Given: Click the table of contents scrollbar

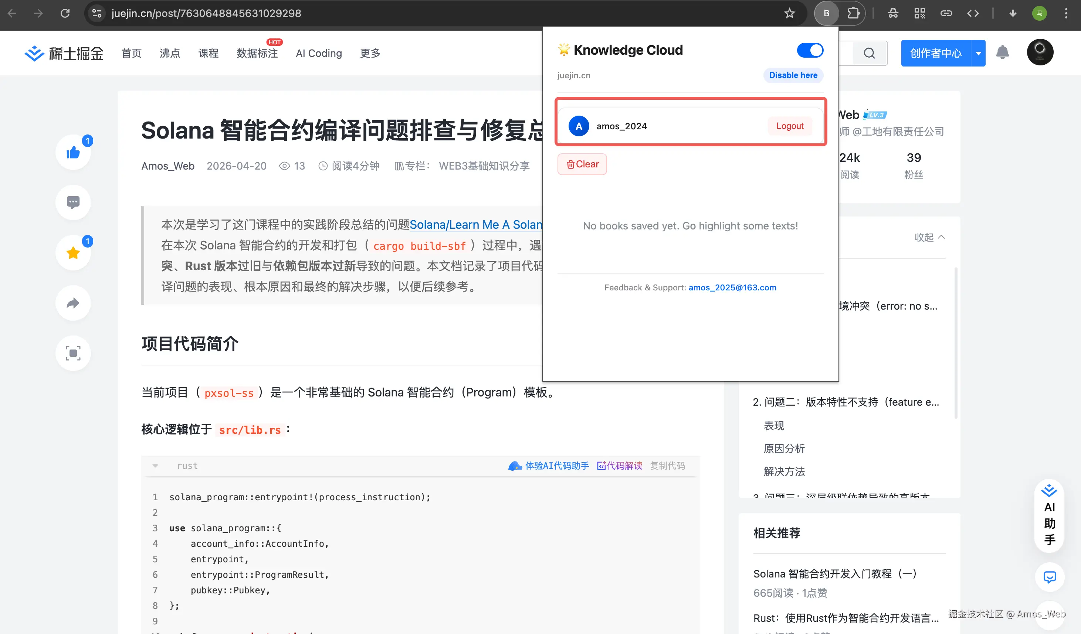Looking at the screenshot, I should click(x=956, y=343).
